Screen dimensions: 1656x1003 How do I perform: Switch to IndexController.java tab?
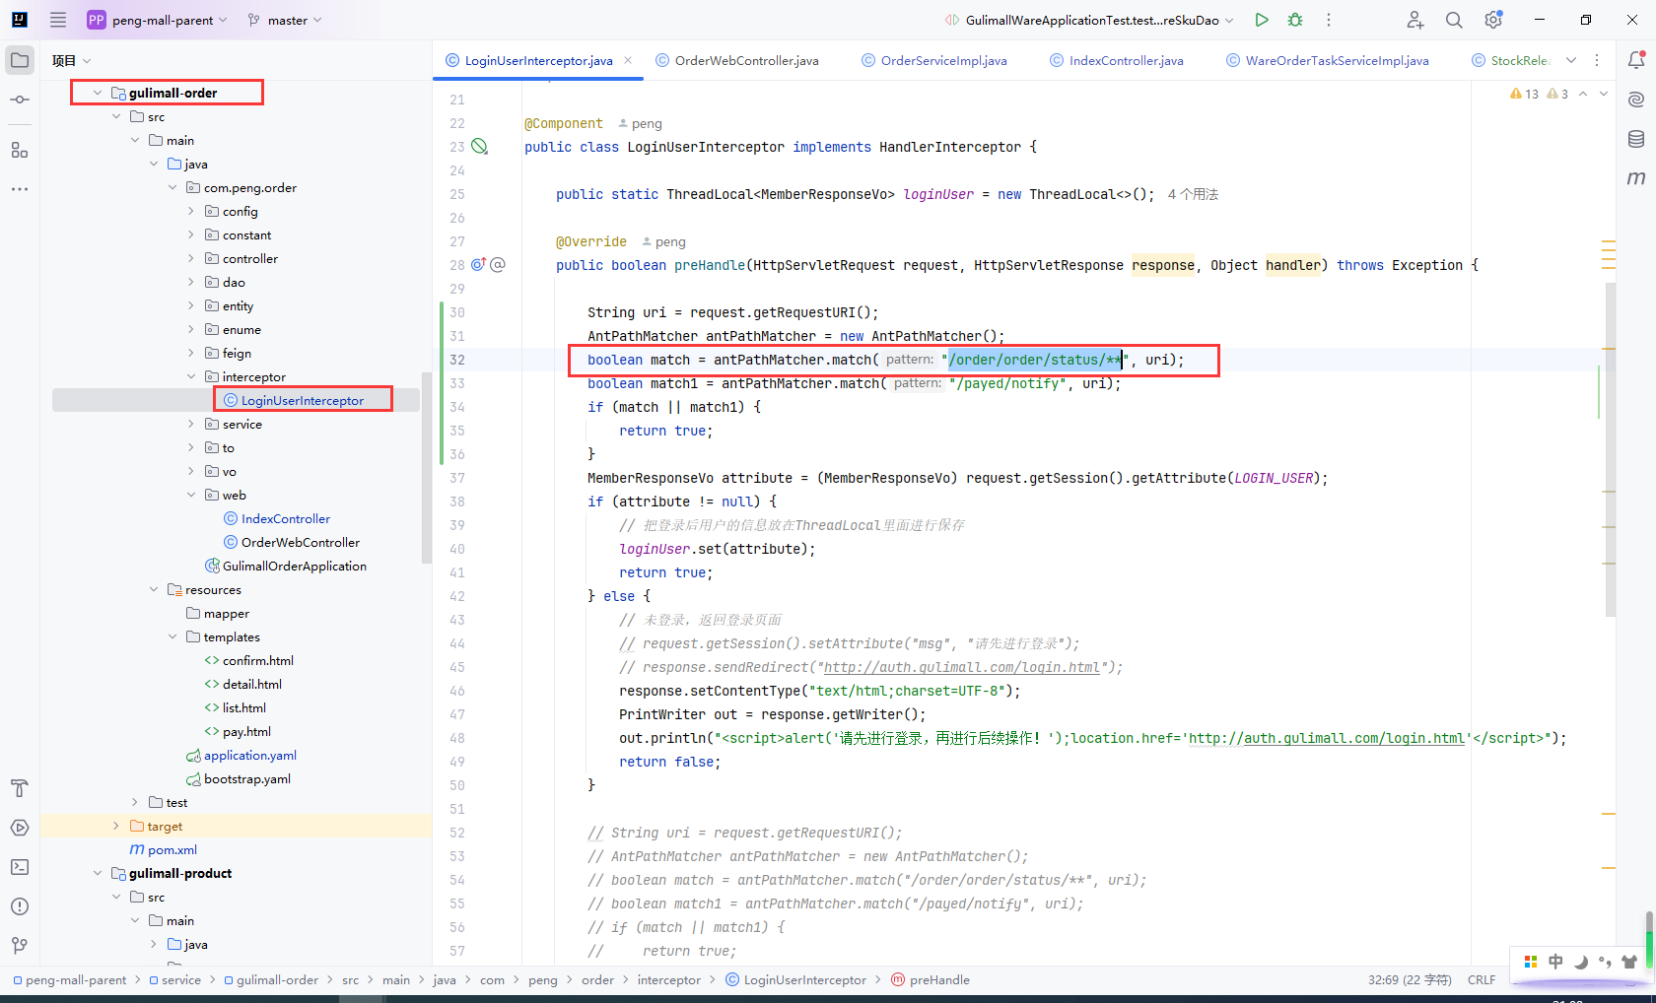1117,60
